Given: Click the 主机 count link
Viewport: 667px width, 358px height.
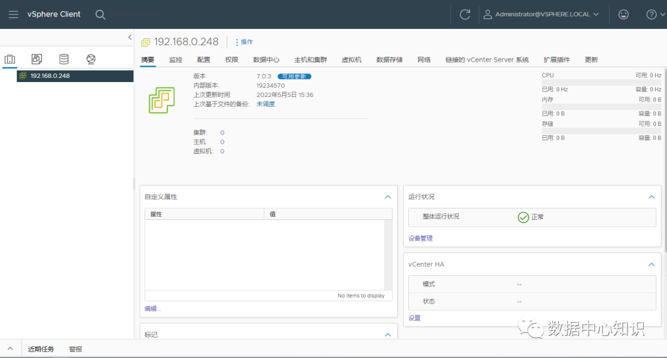Looking at the screenshot, I should (222, 142).
